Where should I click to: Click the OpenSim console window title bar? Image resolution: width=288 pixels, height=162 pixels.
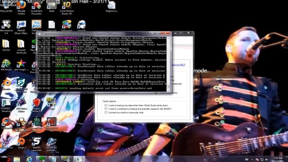point(94,34)
